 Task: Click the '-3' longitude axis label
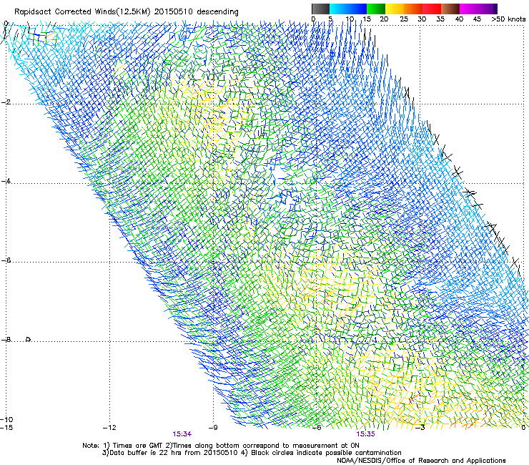point(420,428)
